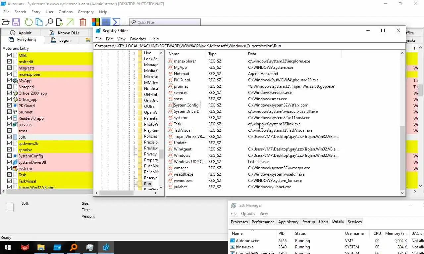Click the green Refresh icon in Autoruns toolbar
Image resolution: width=424 pixels, height=254 pixels.
pyautogui.click(x=29, y=22)
